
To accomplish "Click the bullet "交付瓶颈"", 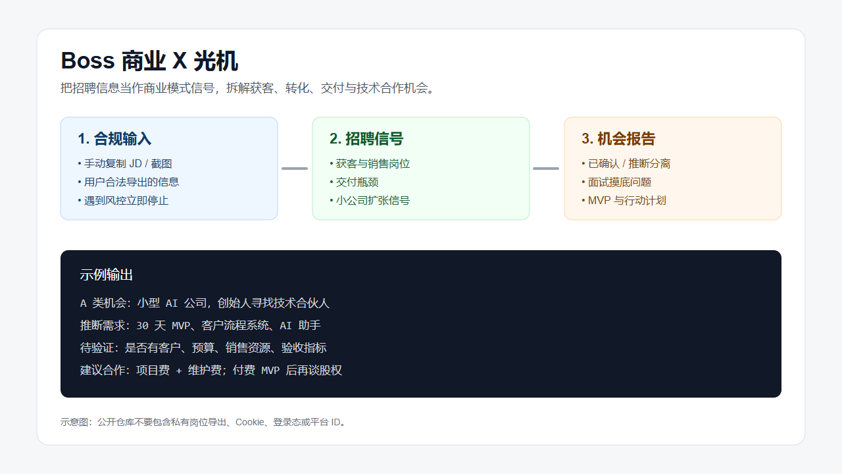I will (x=354, y=182).
